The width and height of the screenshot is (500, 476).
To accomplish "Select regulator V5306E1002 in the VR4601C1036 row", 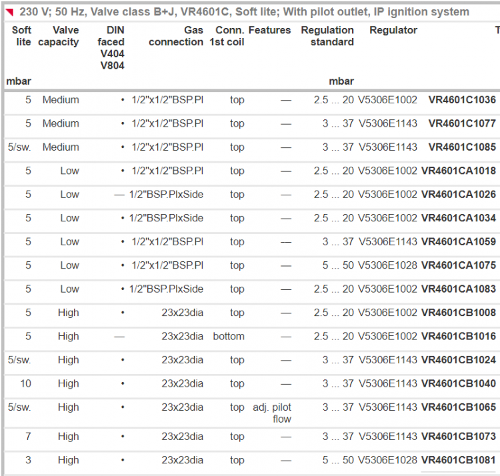I will (x=387, y=100).
